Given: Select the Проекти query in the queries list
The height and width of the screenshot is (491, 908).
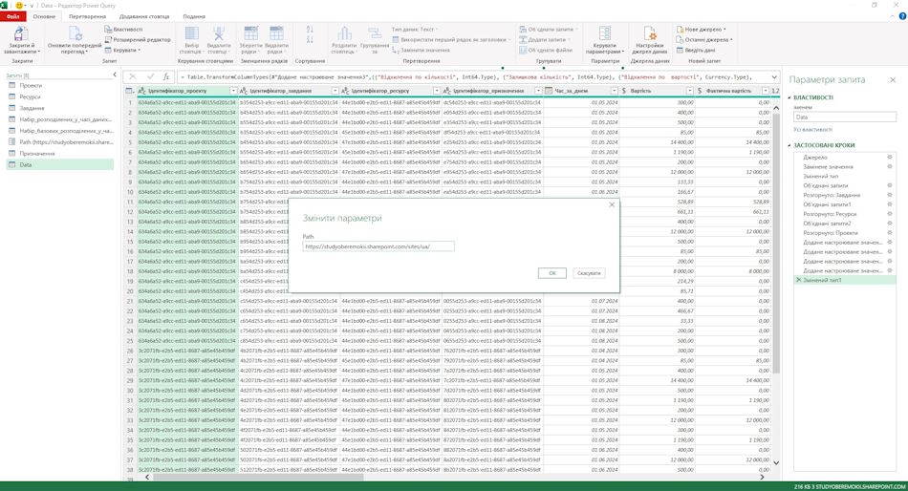Looking at the screenshot, I should pos(59,86).
